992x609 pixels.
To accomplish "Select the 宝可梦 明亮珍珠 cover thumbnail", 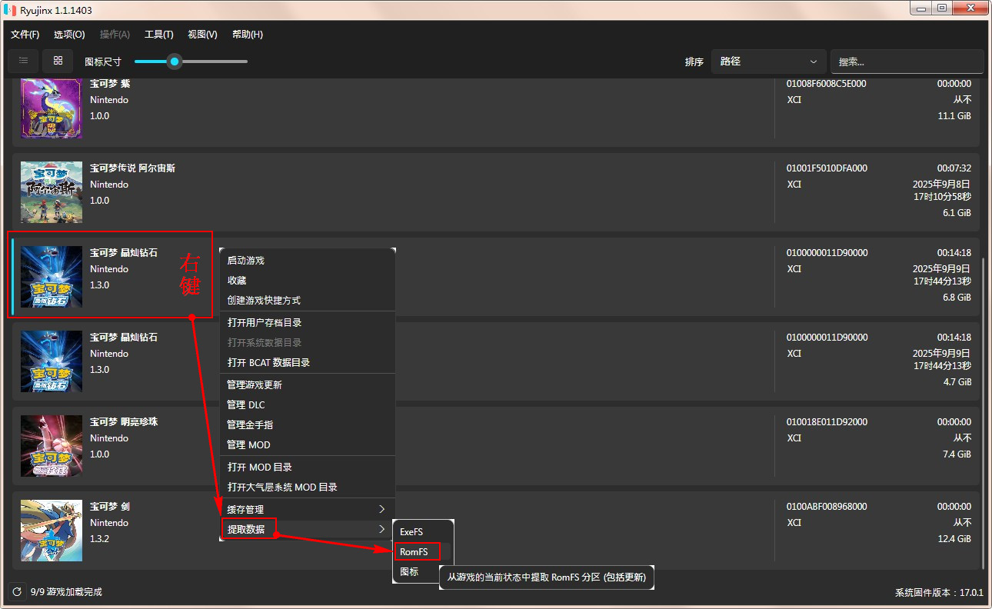I will 52,446.
